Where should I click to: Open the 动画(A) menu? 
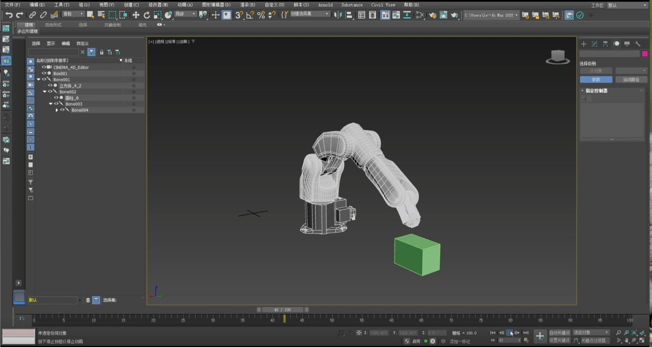(x=185, y=5)
